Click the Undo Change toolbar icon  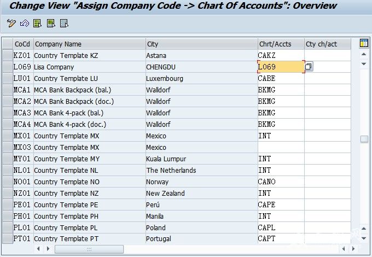coord(25,23)
